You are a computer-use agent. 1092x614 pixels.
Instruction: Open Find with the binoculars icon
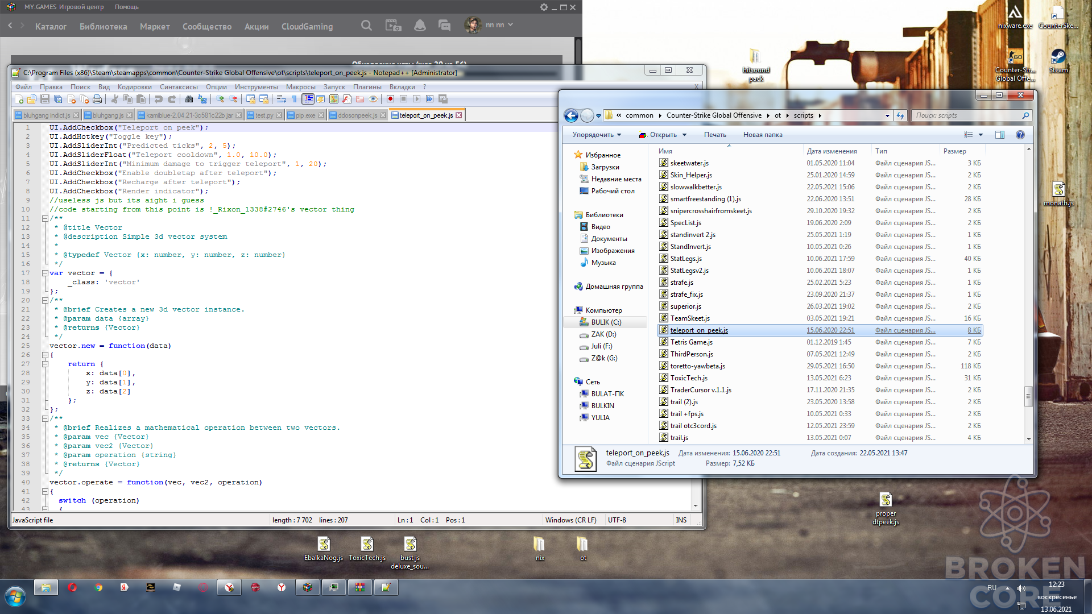pyautogui.click(x=189, y=99)
